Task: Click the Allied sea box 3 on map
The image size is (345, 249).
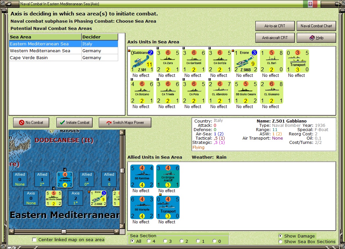Action: tap(87, 179)
